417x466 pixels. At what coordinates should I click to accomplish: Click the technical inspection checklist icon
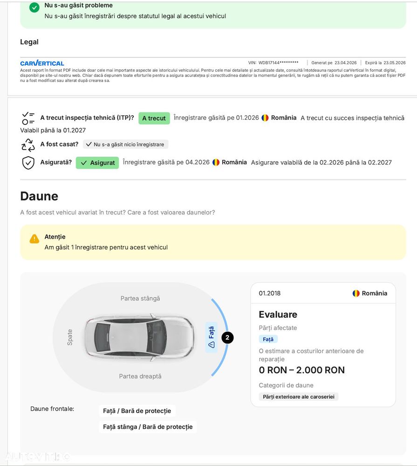click(x=28, y=118)
